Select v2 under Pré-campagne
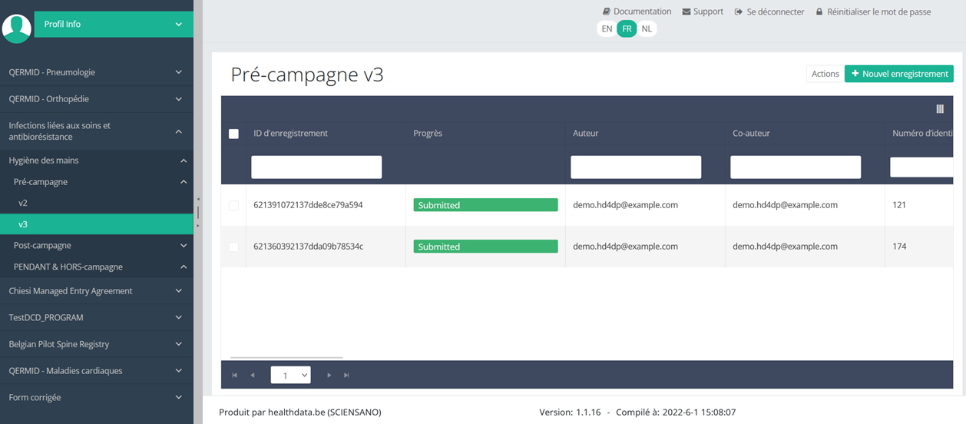 point(23,203)
